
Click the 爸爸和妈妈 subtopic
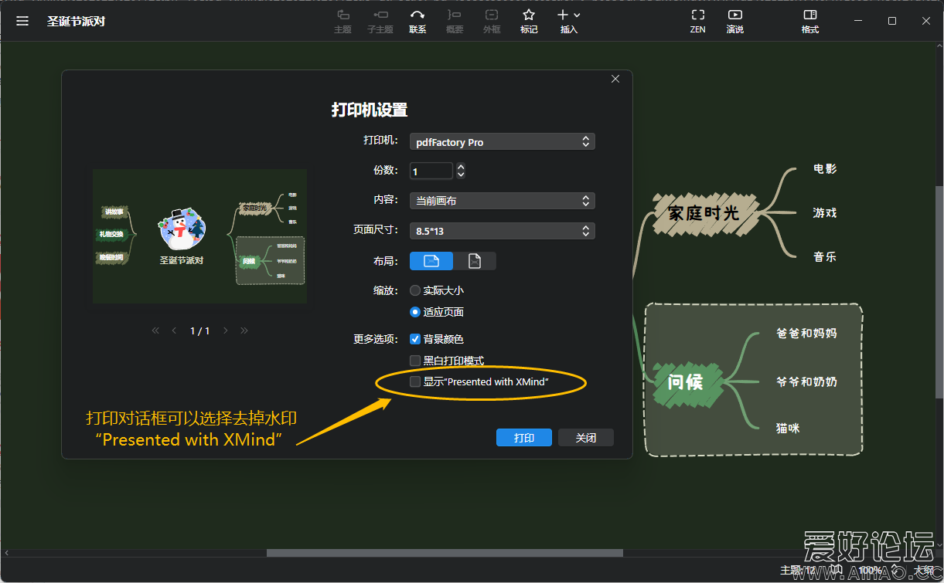[x=806, y=333]
